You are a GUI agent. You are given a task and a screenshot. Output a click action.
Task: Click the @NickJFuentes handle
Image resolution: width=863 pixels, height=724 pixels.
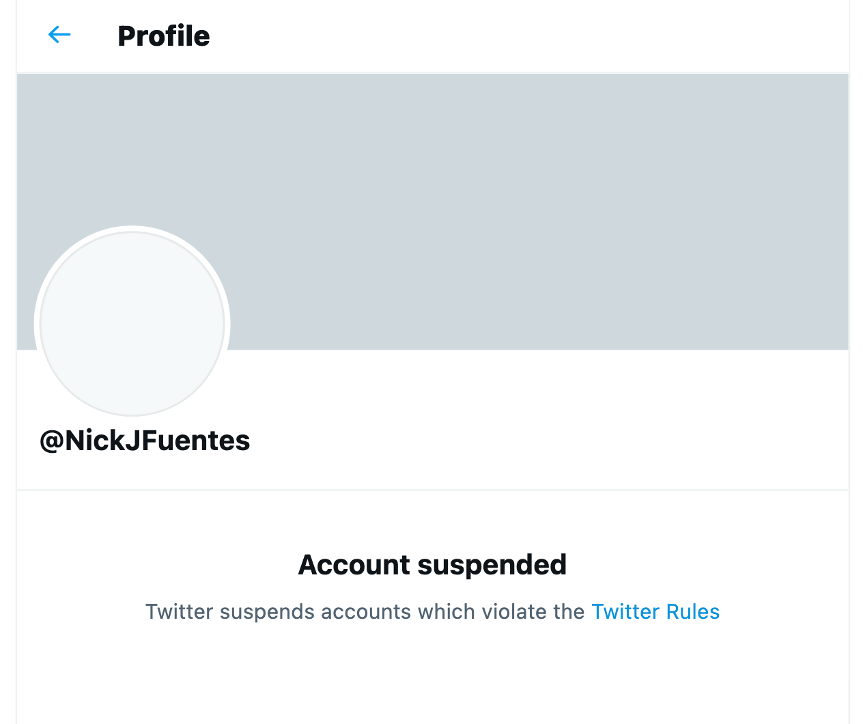tap(145, 441)
